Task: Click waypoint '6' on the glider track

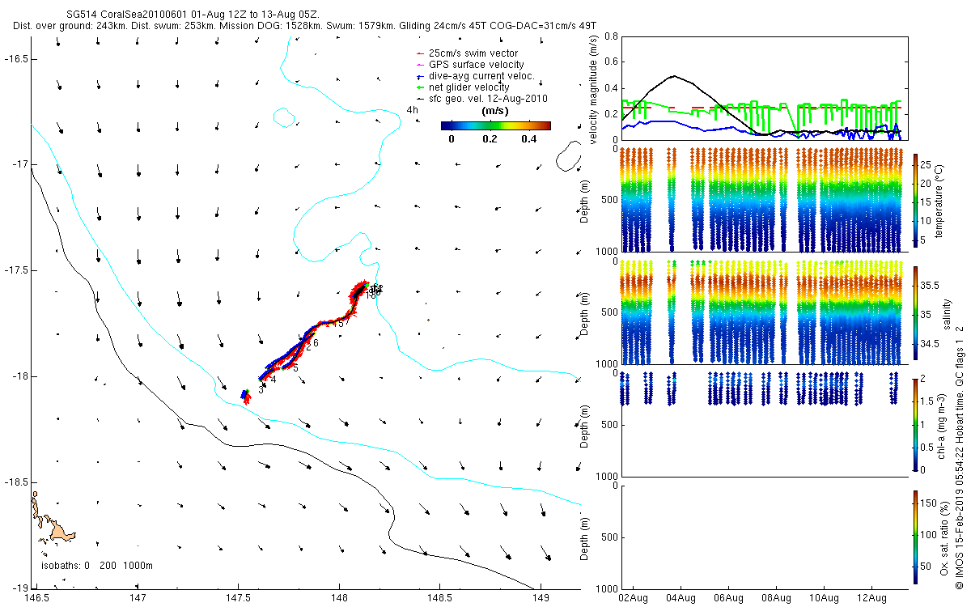Action: 316,343
